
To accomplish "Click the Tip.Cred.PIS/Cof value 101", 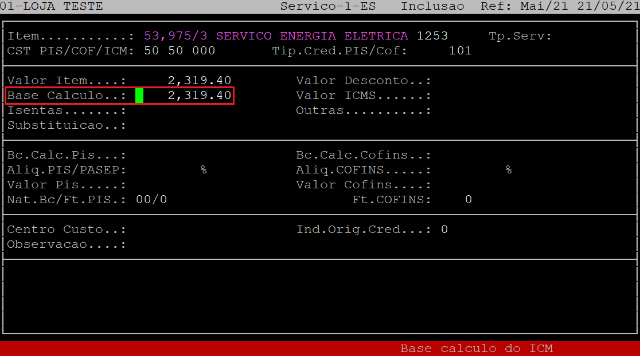I will tap(460, 51).
